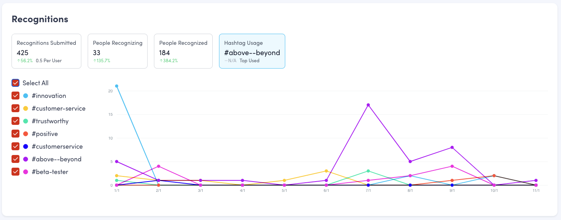The image size is (561, 220).
Task: Click the #innovation peak point at 1/1
Action: (116, 86)
